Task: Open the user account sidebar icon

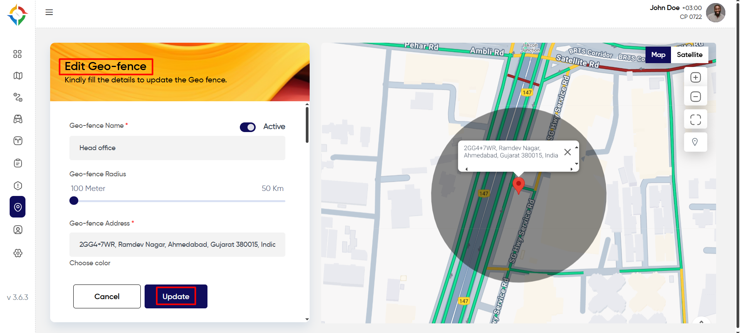Action: coord(18,230)
